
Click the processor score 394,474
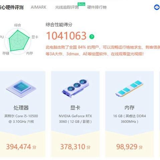[x=19, y=147]
